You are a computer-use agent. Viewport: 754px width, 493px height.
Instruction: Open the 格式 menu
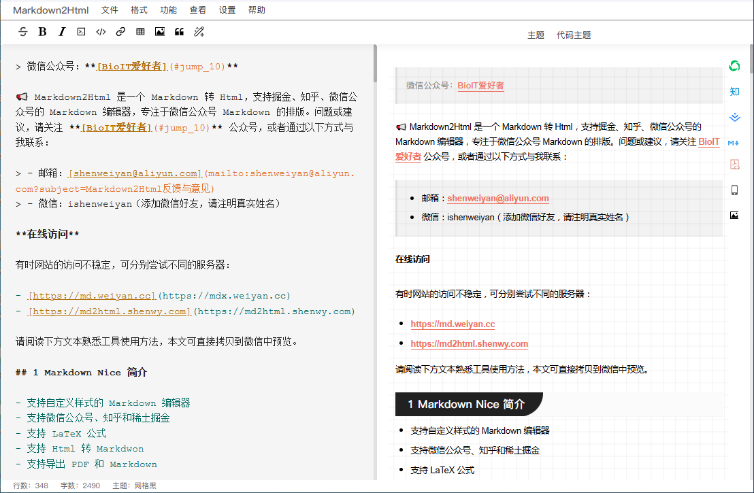(139, 10)
